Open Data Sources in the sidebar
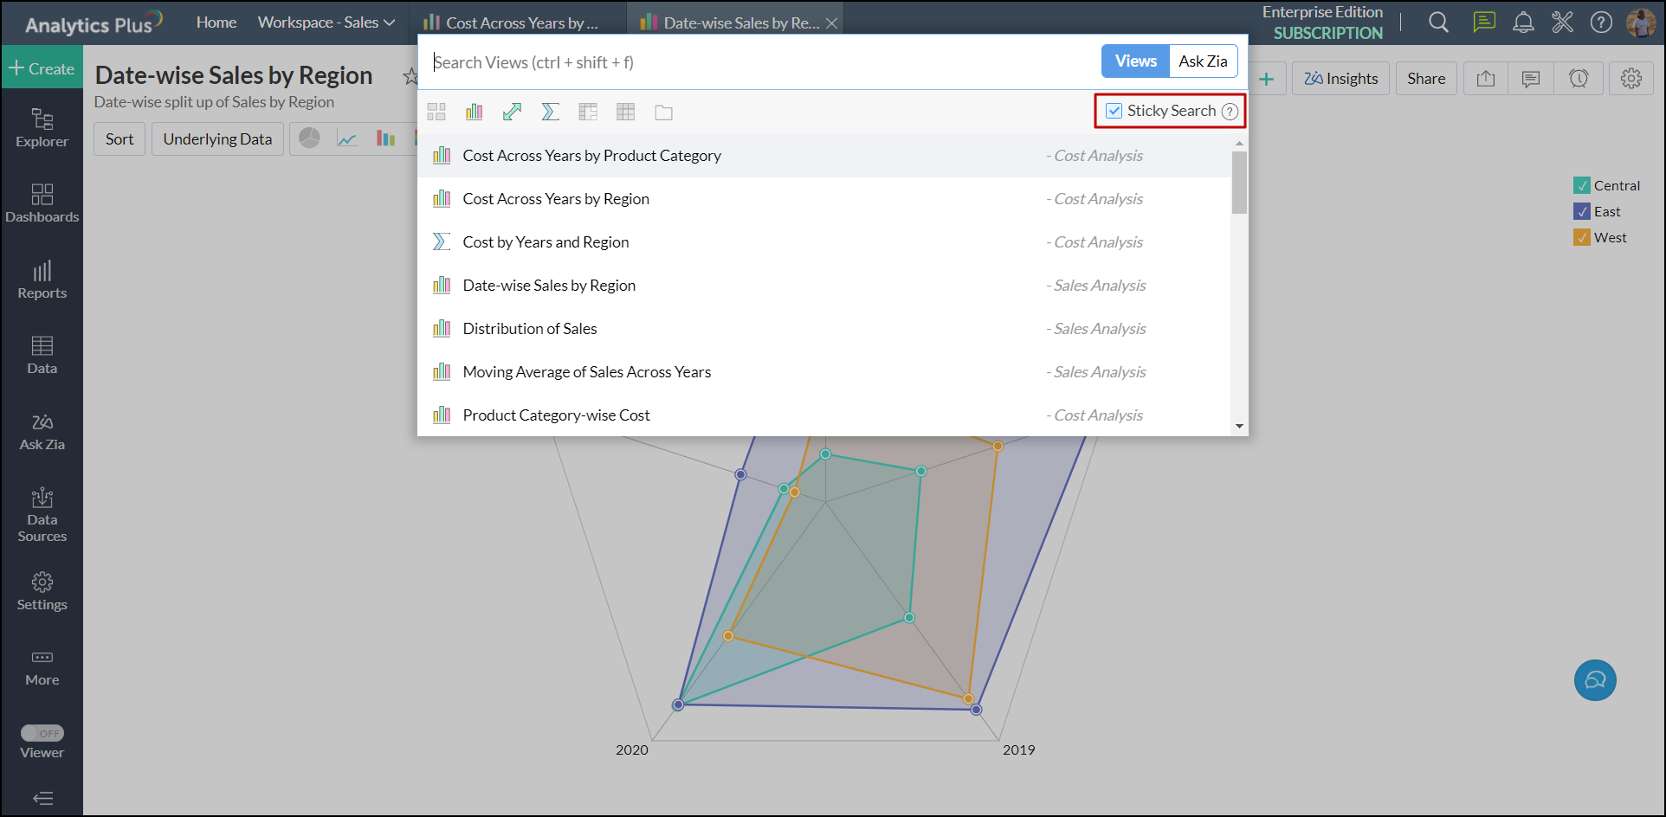This screenshot has width=1666, height=817. tap(42, 516)
